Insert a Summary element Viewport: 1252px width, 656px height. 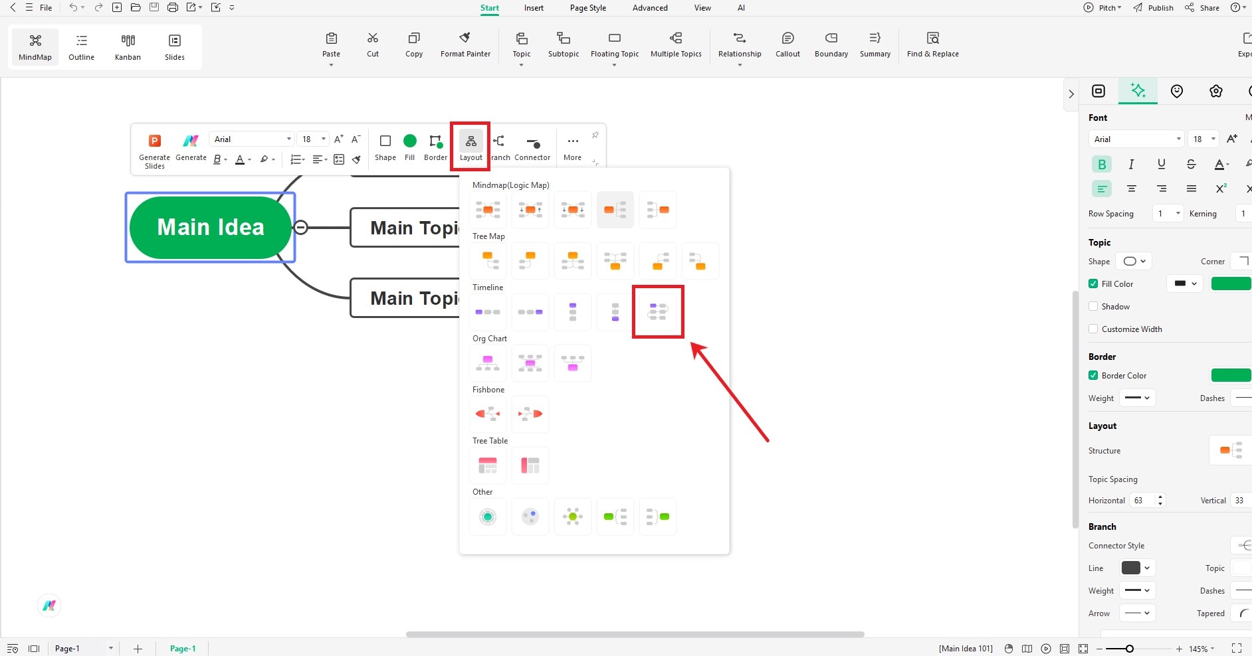[x=875, y=45]
